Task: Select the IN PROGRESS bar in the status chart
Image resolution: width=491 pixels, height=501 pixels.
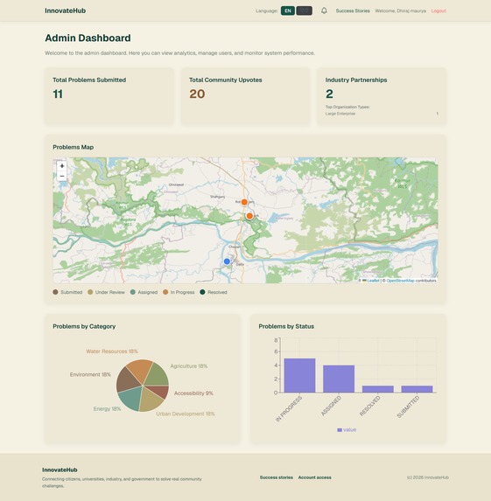Action: [299, 375]
